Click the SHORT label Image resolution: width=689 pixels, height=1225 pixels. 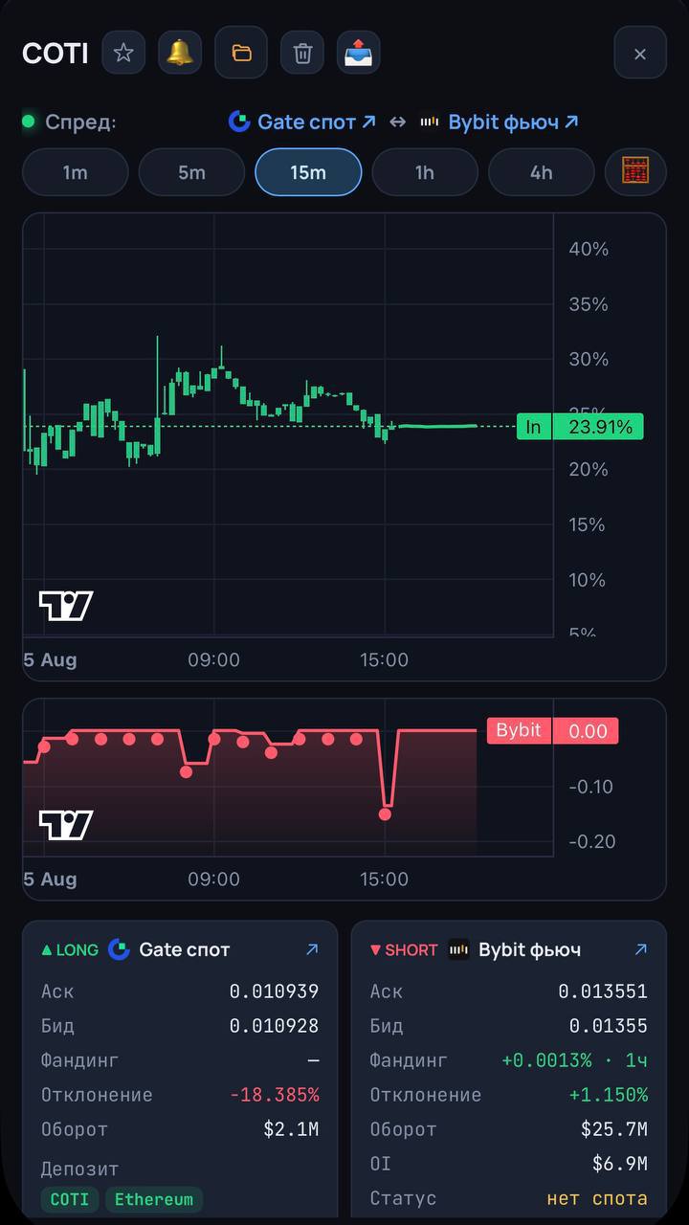[x=404, y=949]
